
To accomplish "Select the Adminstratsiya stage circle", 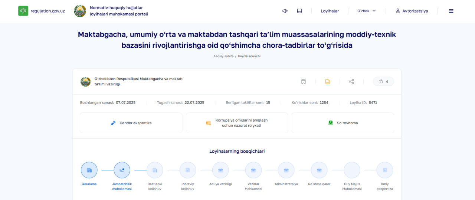I will 286,170.
